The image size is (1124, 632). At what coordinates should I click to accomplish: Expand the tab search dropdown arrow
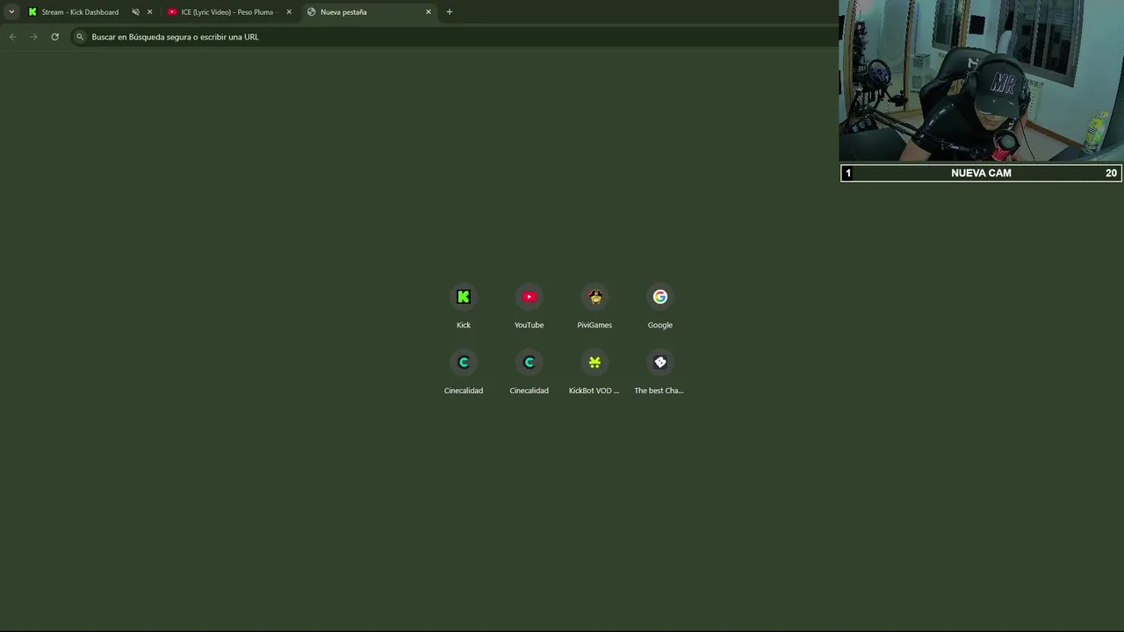click(11, 12)
